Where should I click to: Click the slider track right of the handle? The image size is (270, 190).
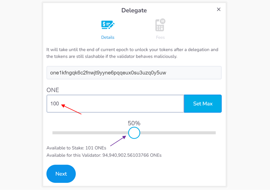[178, 133]
